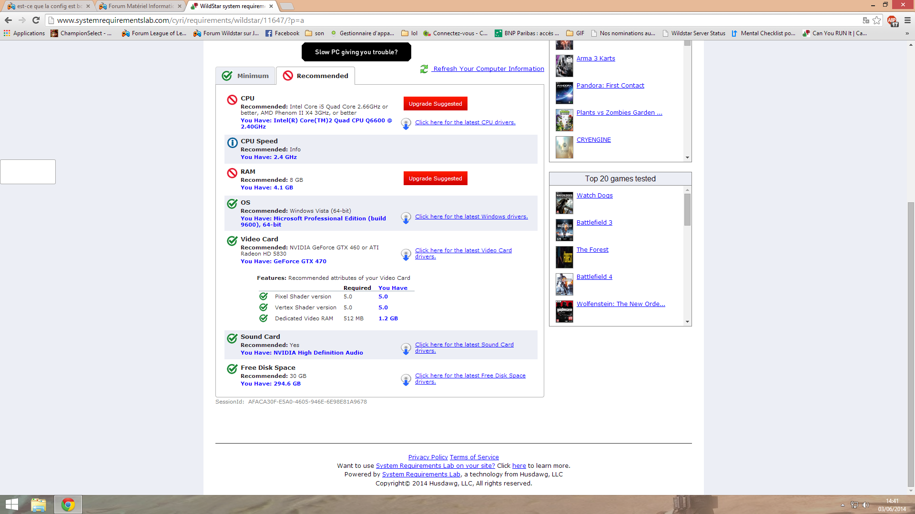Open Chrome menu hamburger icon
915x514 pixels.
(x=907, y=20)
